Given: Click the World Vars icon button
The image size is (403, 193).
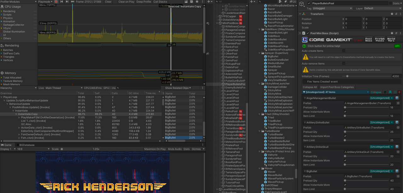Looking at the screenshot, I should pos(391,40).
